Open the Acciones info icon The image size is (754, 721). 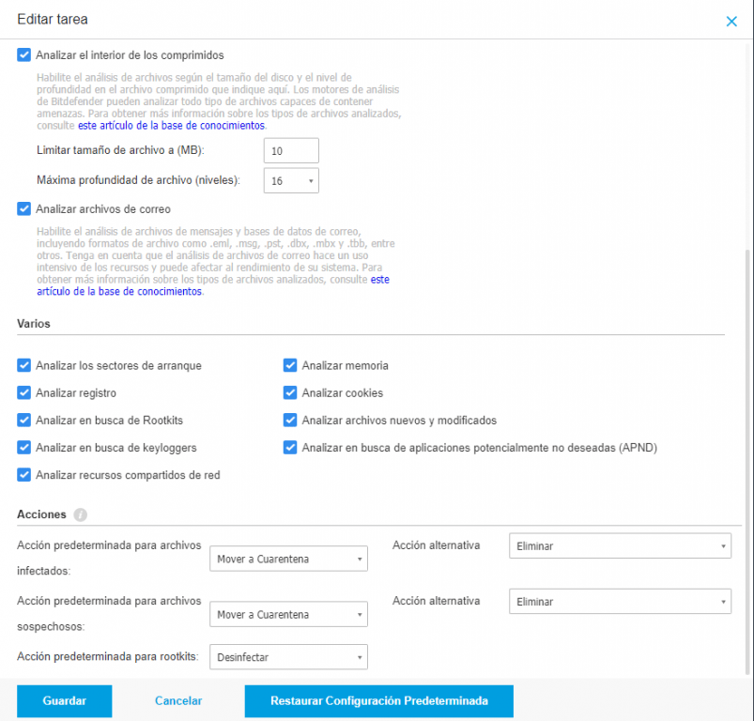(x=81, y=514)
